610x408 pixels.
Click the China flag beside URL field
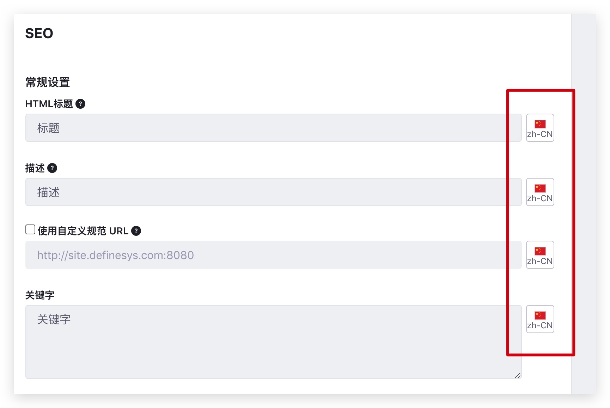(x=540, y=251)
